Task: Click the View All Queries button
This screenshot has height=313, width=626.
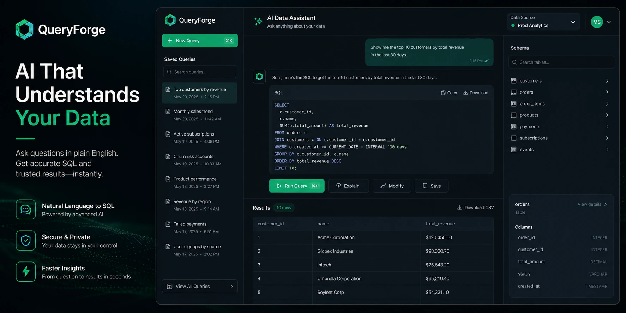Action: point(200,286)
